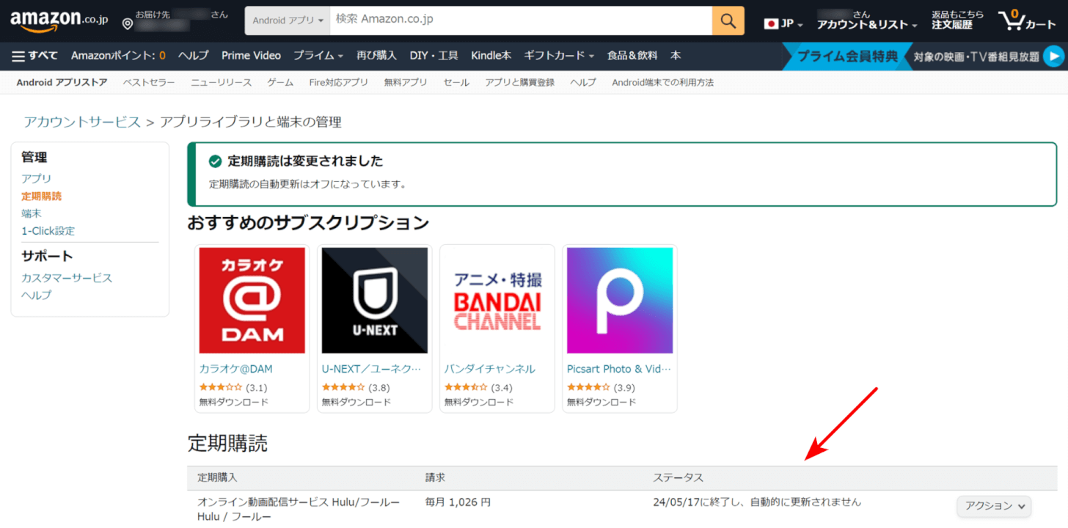Click the U-NEXT／ユーネク… title link
Viewport: 1068px width, 528px height.
click(372, 369)
